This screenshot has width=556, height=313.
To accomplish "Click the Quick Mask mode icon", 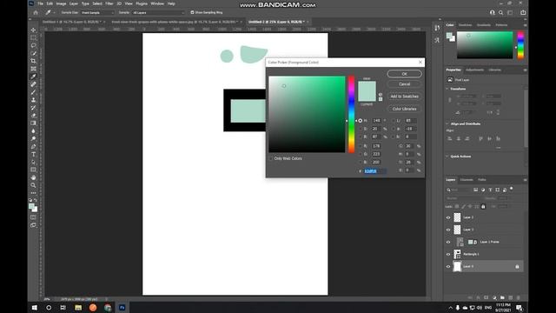I will tap(33, 217).
